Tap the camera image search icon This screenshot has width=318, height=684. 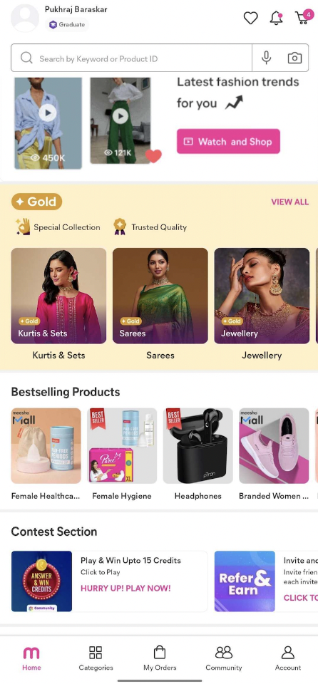[294, 58]
